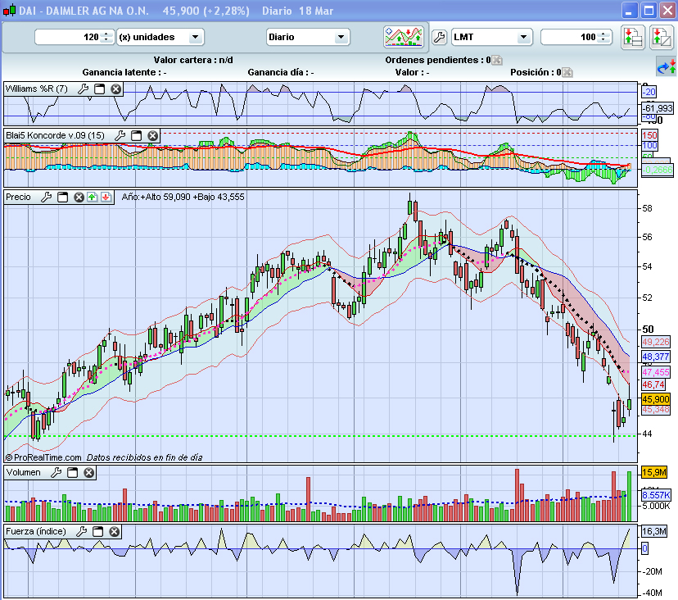This screenshot has width=678, height=600.
Task: Click the green up-arrow icon in Precio panel
Action: (x=92, y=197)
